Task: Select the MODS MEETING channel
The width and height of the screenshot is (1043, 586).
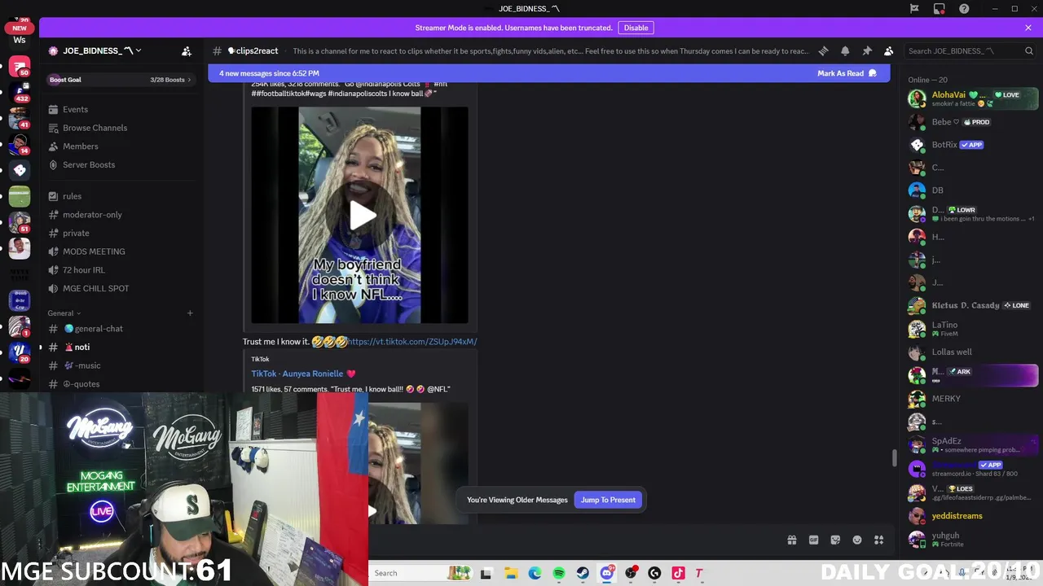Action: click(x=120, y=251)
